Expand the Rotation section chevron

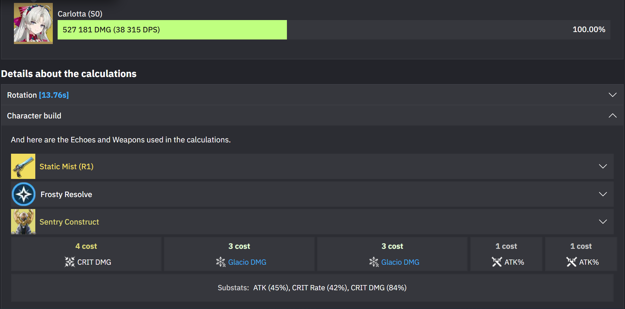pyautogui.click(x=612, y=95)
